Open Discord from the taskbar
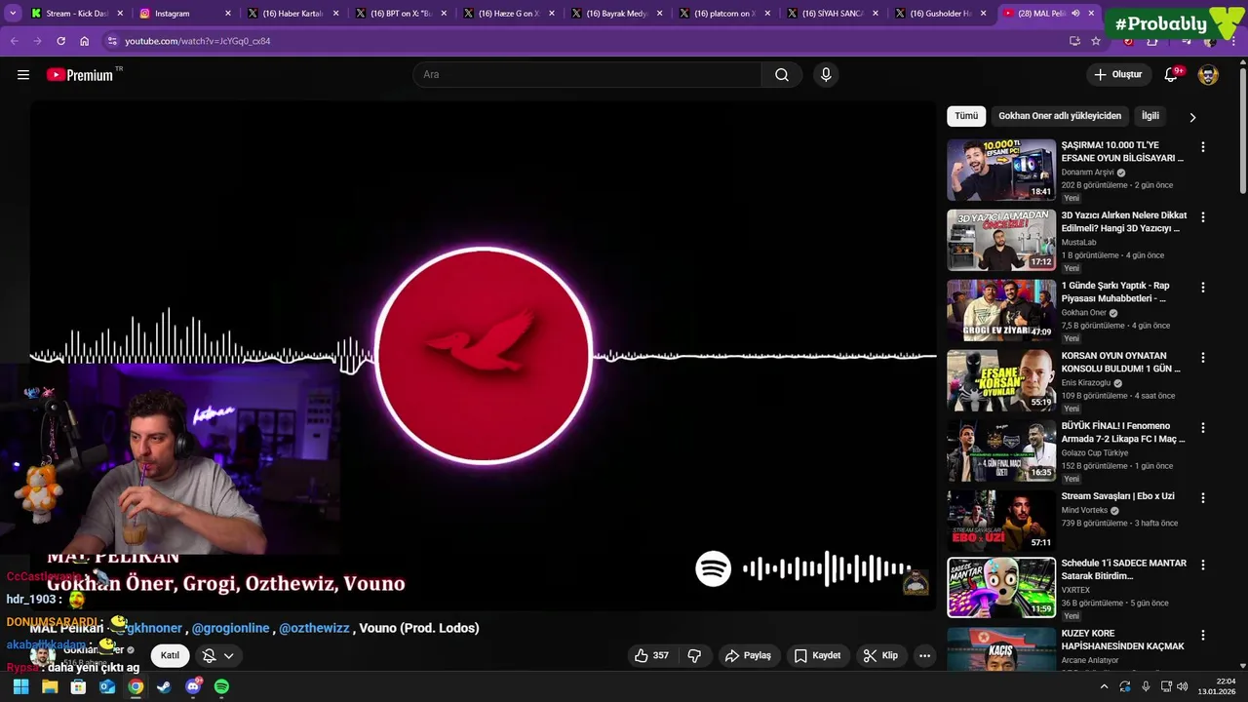1248x702 pixels. tap(193, 686)
